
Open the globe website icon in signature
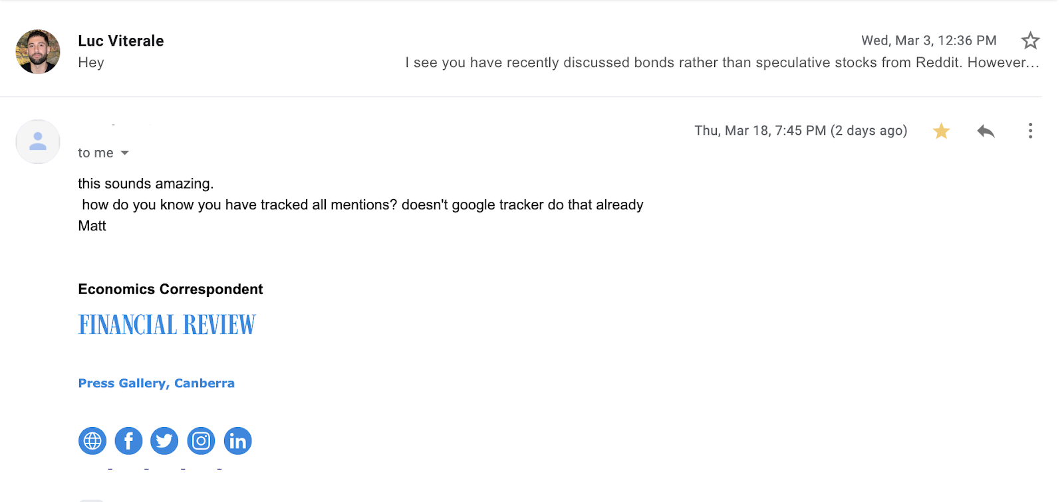tap(92, 441)
